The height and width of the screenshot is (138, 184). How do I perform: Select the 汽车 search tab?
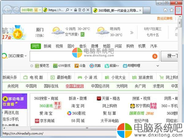tap(154, 46)
